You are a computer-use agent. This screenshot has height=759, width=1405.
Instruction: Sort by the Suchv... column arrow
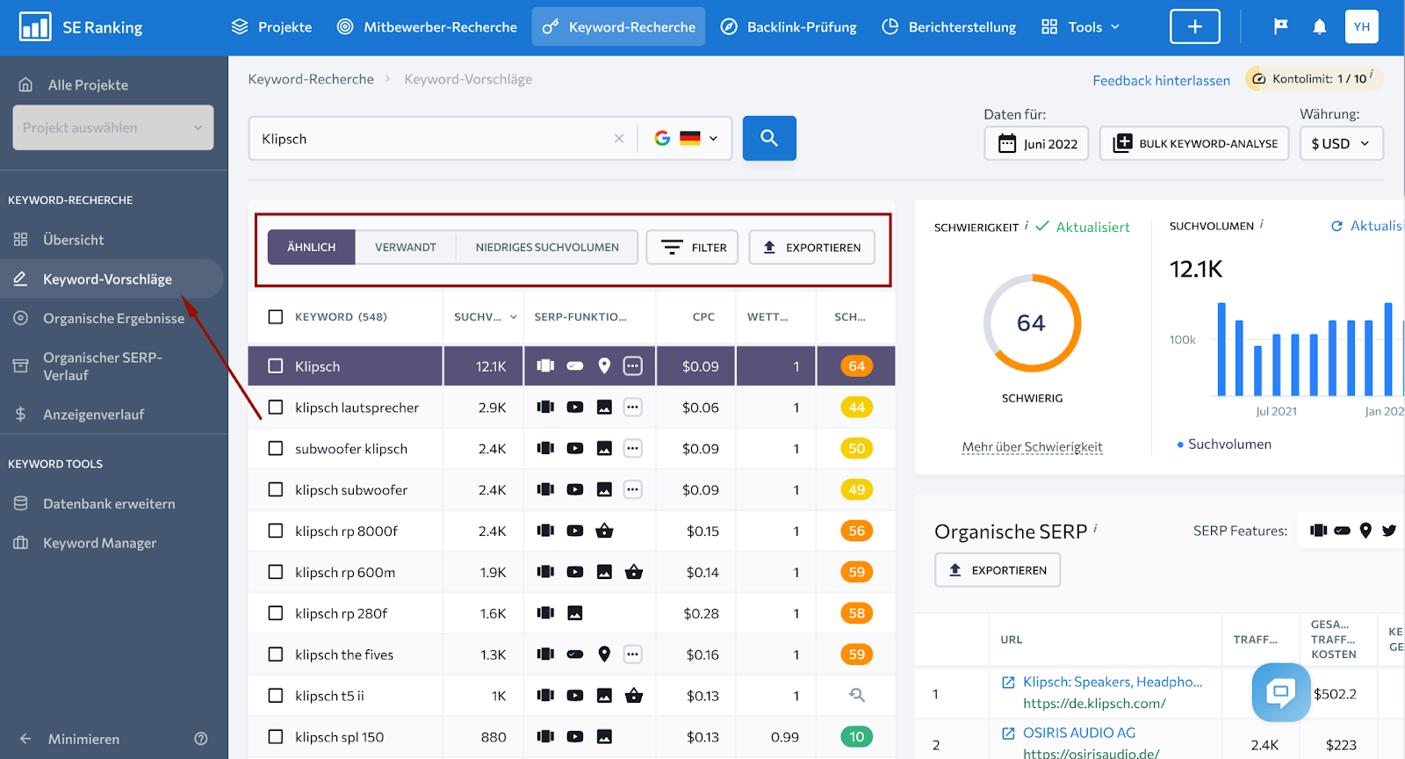pos(514,317)
